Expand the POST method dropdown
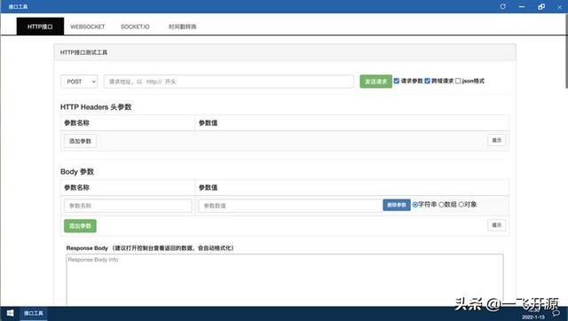 click(79, 82)
